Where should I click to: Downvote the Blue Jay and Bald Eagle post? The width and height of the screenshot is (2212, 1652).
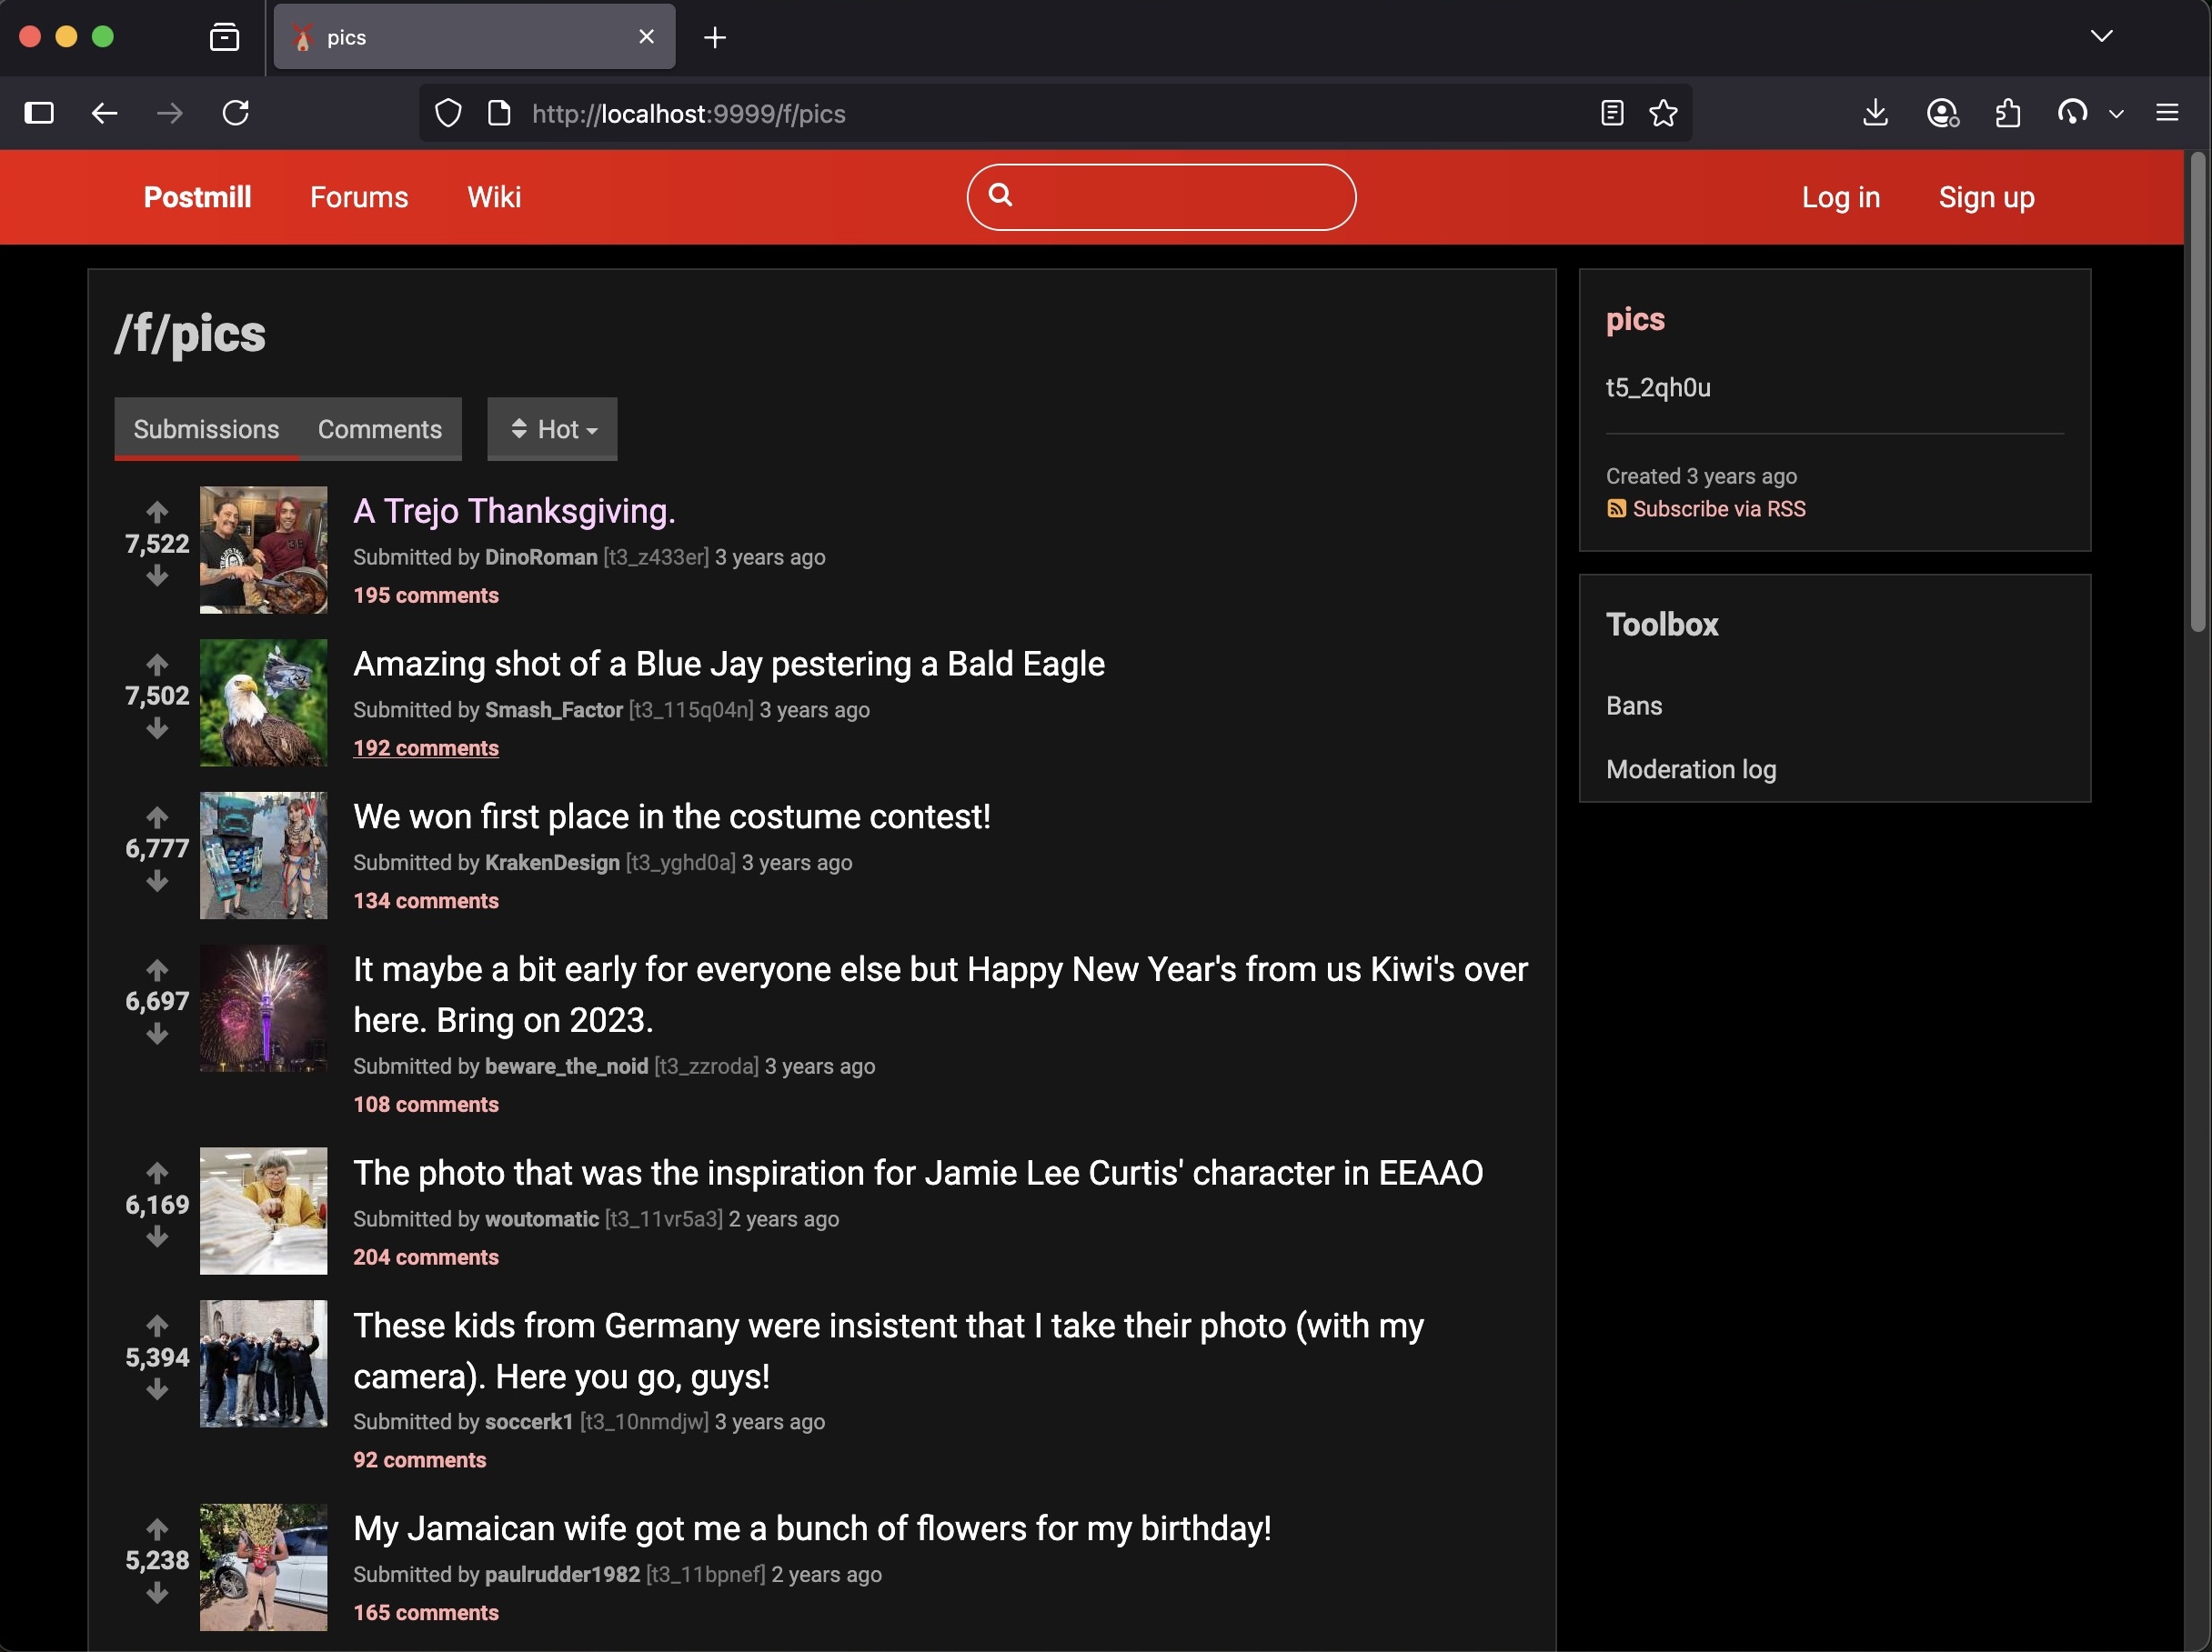coord(157,728)
